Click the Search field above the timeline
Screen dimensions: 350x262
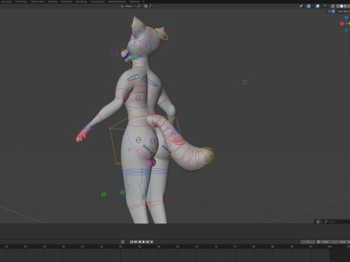(337, 221)
